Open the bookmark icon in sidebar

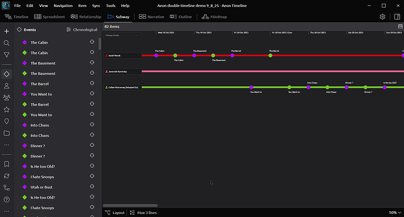[x=6, y=164]
